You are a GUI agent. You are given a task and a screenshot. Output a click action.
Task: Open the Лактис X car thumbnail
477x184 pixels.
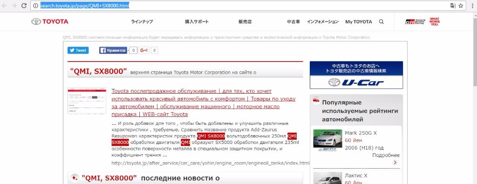pos(327,178)
